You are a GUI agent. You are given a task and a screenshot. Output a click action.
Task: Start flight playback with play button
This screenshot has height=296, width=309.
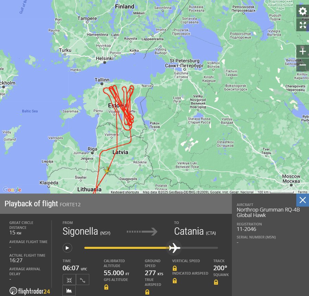click(x=67, y=248)
